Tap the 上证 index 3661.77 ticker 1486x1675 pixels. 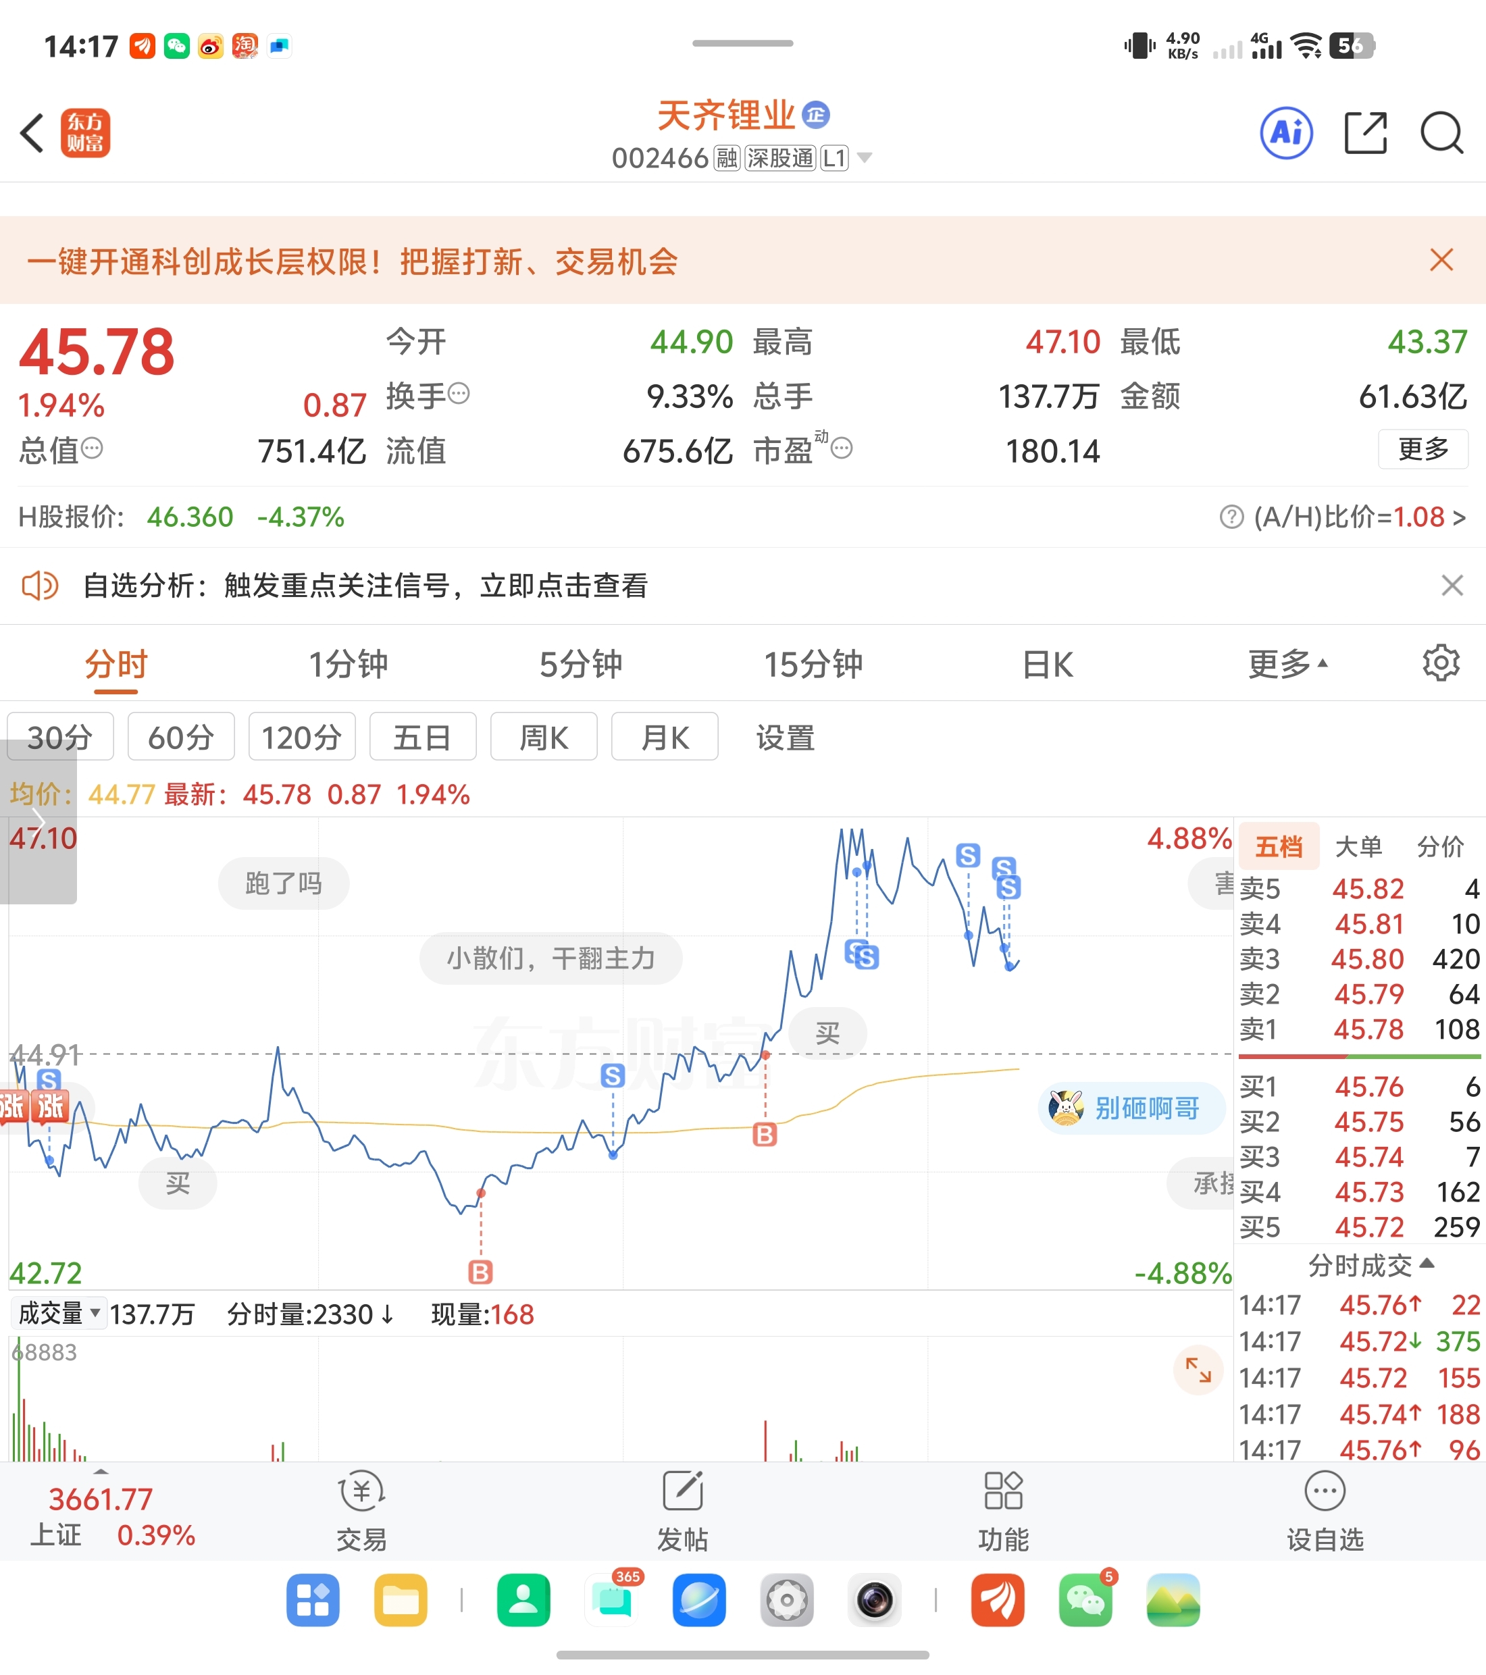point(112,1516)
